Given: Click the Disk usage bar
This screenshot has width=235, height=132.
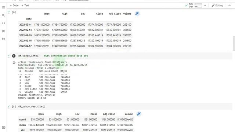Looking at the screenshot, I should 198,7.
